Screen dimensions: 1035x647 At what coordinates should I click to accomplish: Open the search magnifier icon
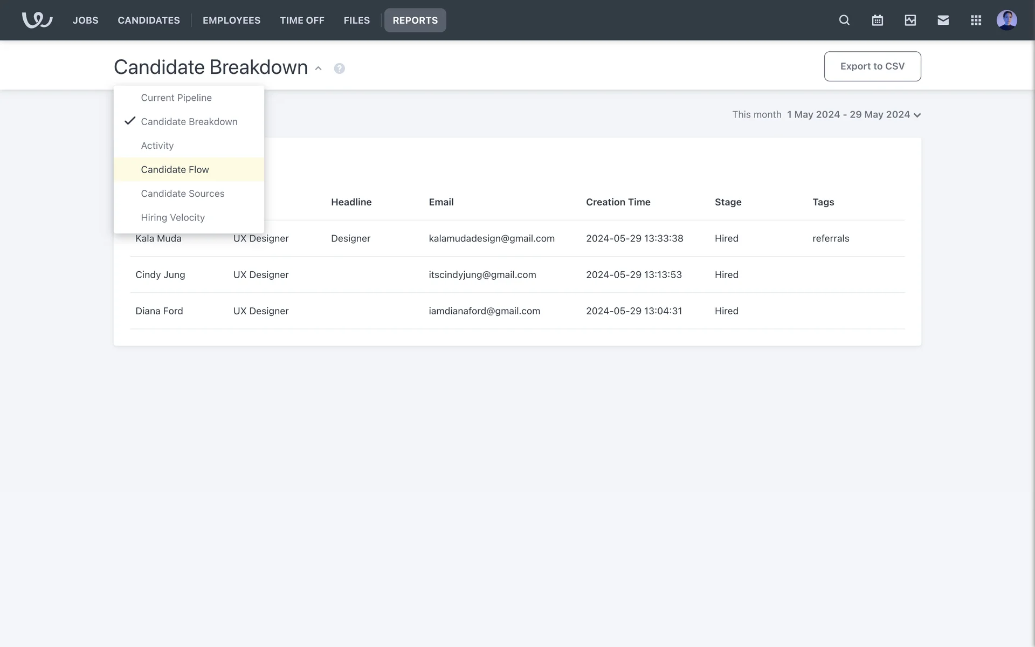pos(844,20)
